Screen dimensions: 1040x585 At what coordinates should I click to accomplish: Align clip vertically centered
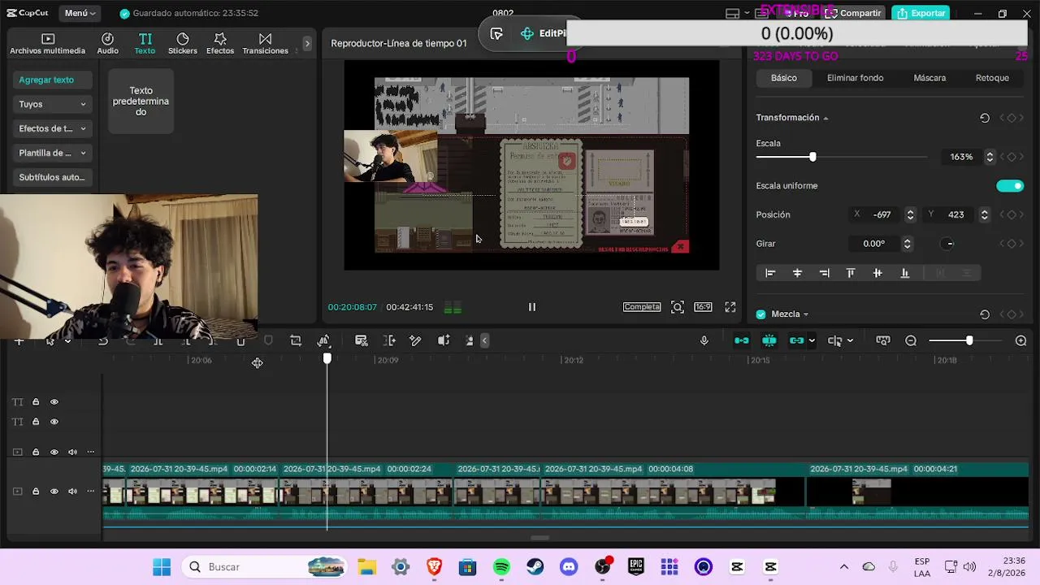pos(877,273)
